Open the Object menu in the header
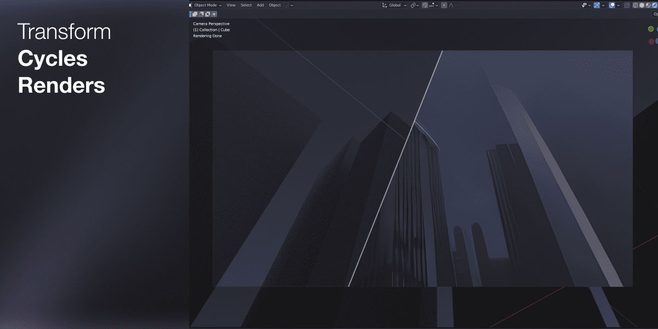658x329 pixels. point(274,5)
